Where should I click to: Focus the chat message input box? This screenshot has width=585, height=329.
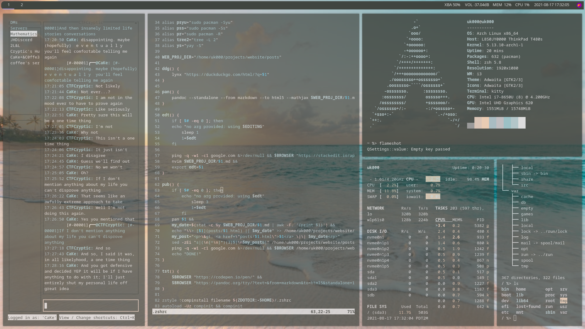click(x=91, y=306)
